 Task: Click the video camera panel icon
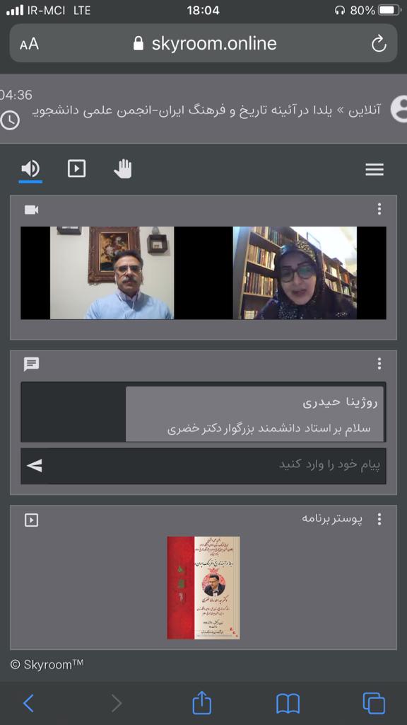[31, 210]
